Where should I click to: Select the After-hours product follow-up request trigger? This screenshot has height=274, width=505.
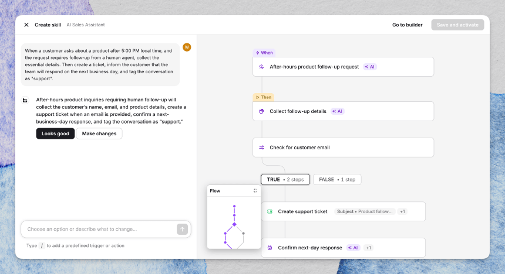coord(344,67)
